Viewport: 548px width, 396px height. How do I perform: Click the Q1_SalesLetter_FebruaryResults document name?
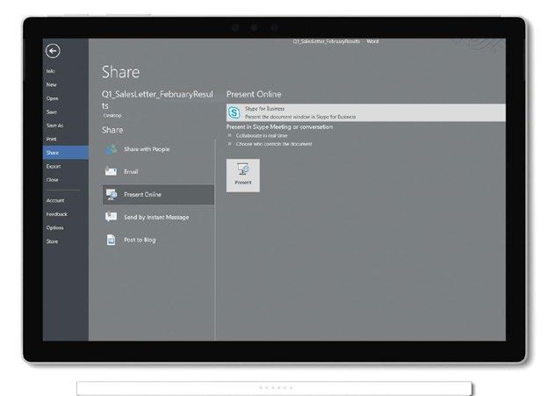pos(157,99)
